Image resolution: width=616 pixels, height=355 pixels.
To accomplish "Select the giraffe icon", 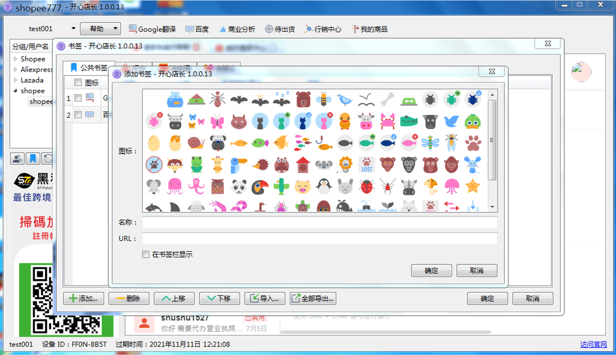I will 217,165.
